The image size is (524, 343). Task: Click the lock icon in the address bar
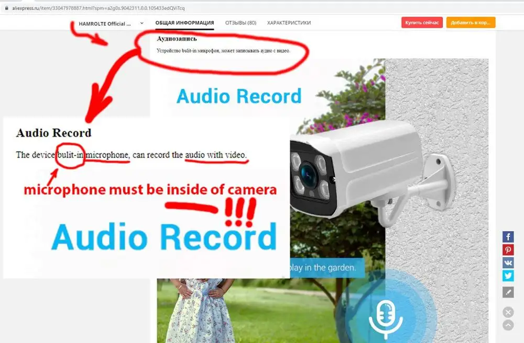coord(6,8)
